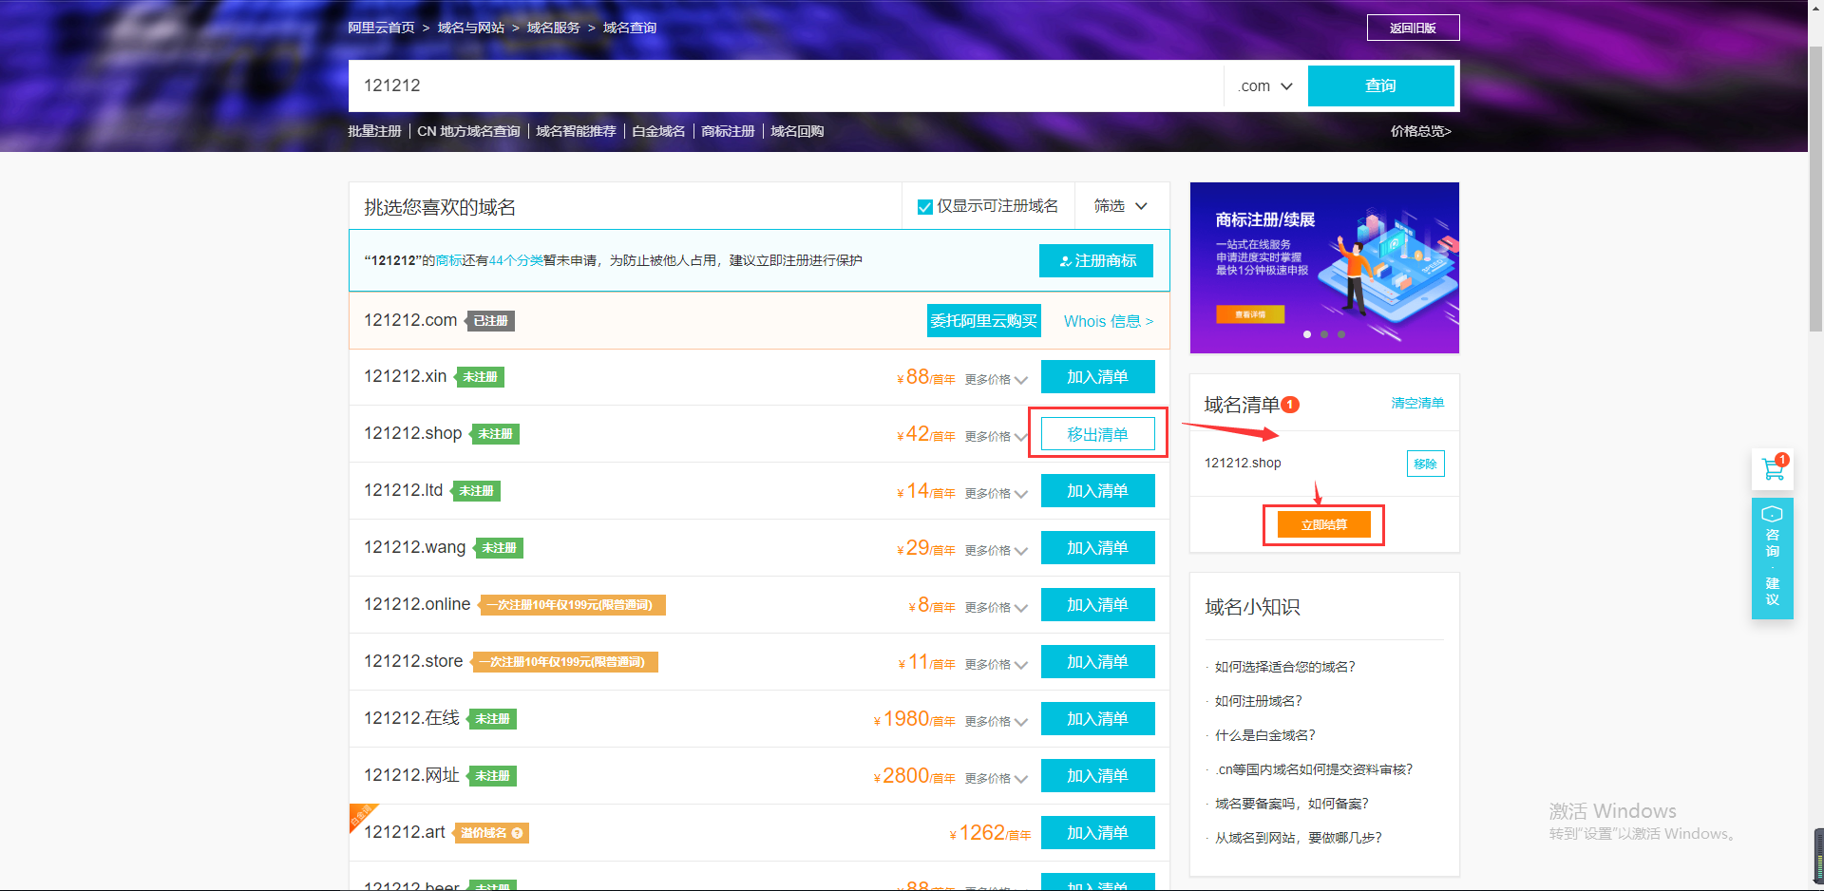Screen dimensions: 1824x891
Task: Open the shopping cart icon
Action: (1772, 469)
